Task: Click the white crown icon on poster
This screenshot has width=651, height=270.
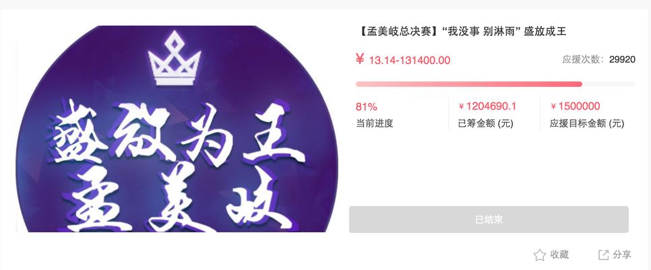Action: [x=175, y=58]
